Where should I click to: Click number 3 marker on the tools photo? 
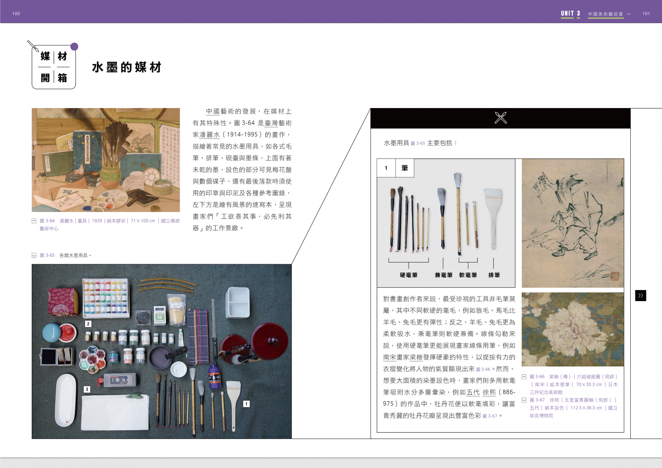(87, 389)
